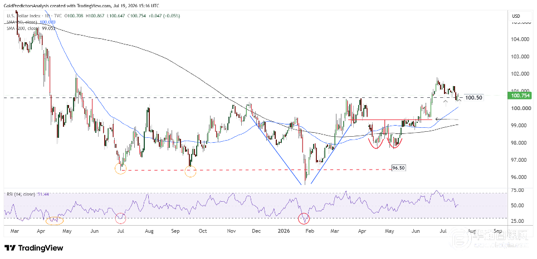Image resolution: width=537 pixels, height=259 pixels.
Task: Click the 99.000 price axis label
Action: pos(520,126)
